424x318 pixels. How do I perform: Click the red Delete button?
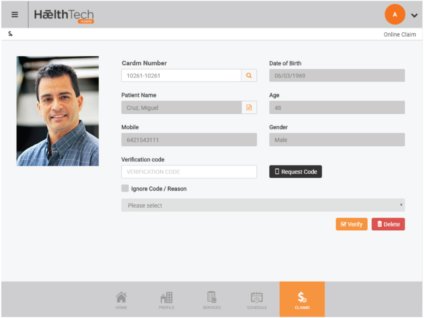click(388, 224)
